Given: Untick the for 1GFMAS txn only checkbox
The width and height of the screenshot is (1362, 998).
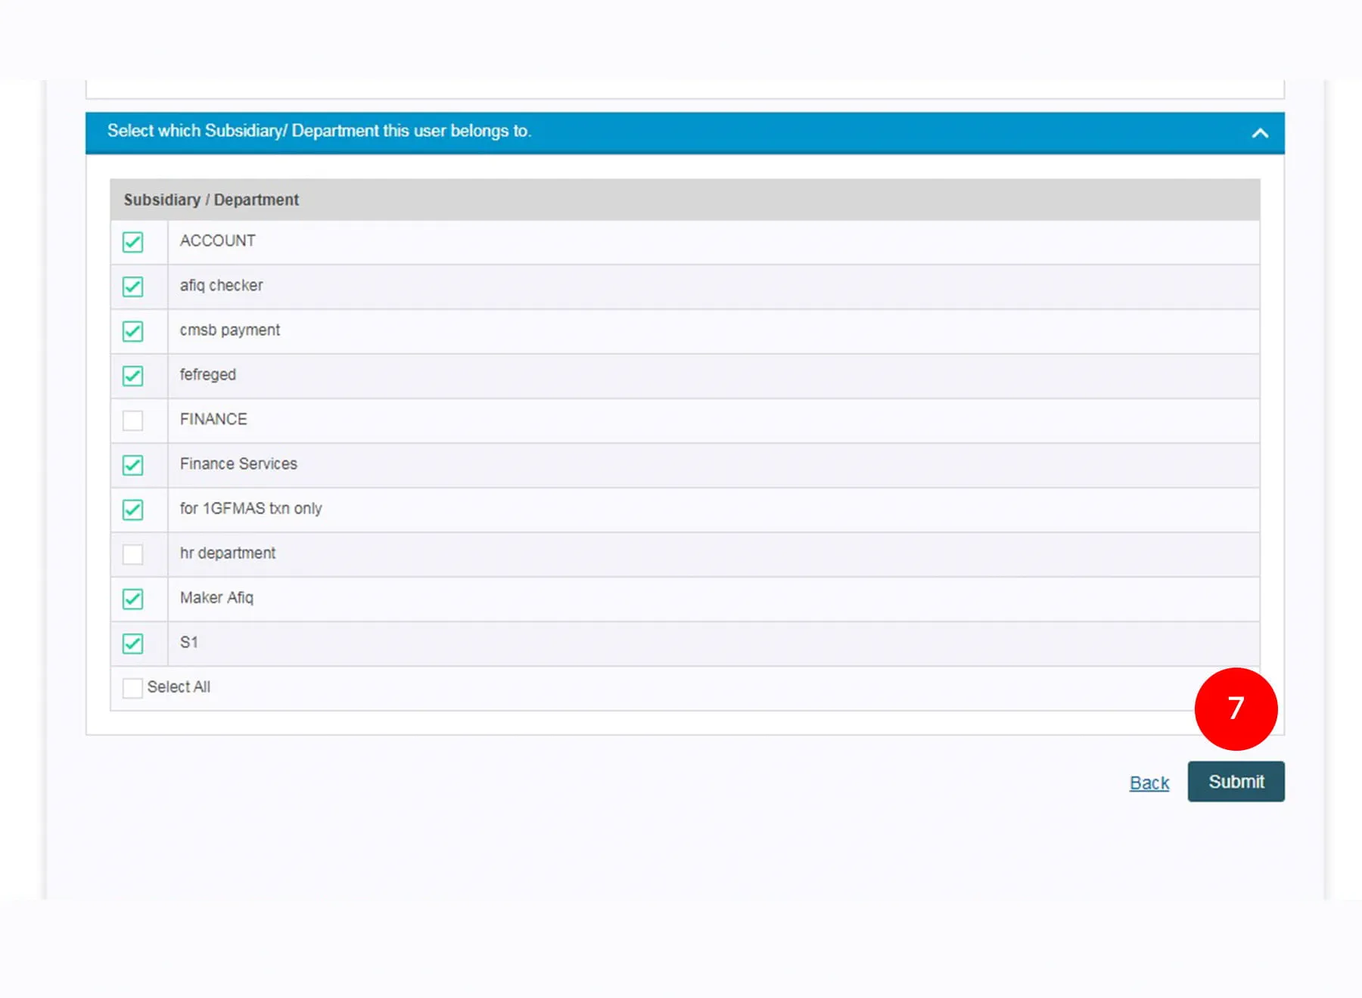Looking at the screenshot, I should click(x=132, y=510).
